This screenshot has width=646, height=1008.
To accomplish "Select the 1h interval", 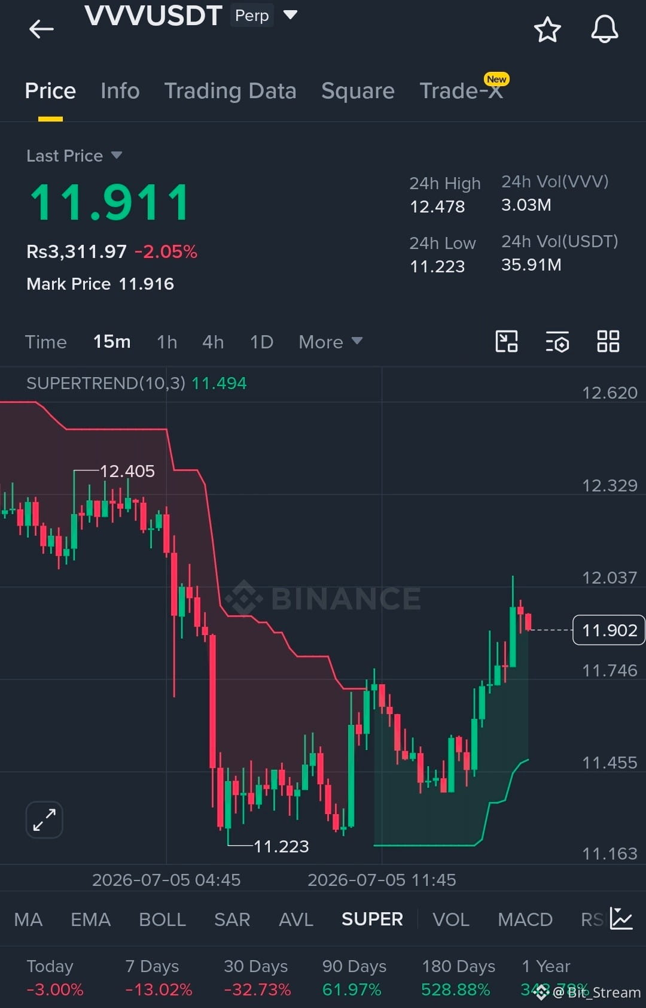I will (x=167, y=342).
